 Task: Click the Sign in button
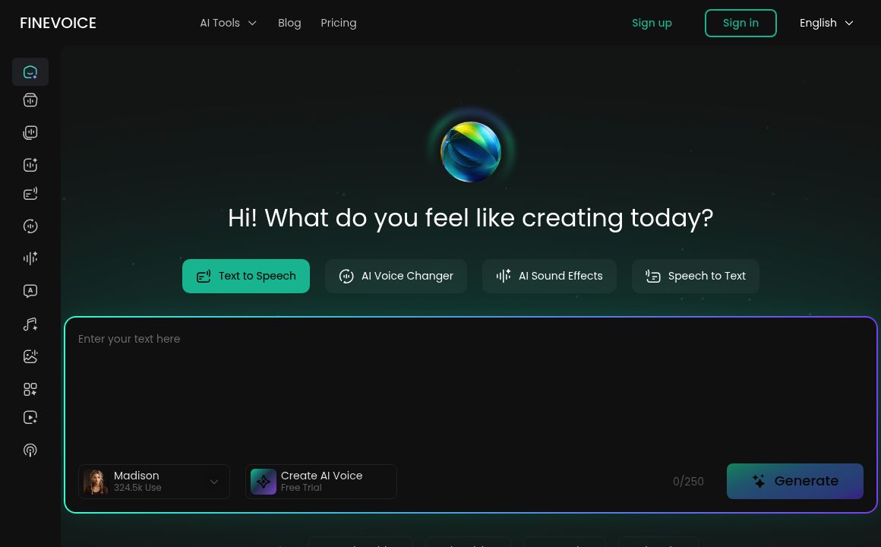740,23
